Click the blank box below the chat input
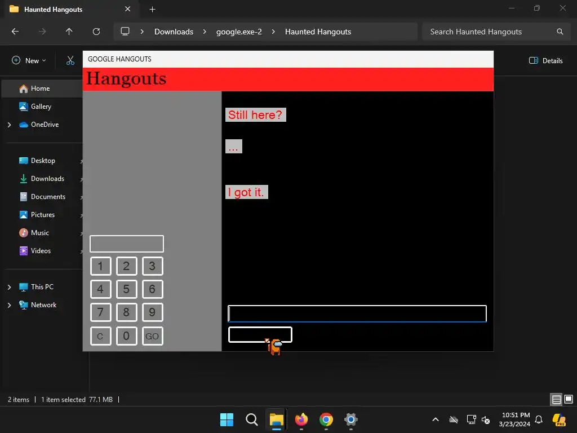Image resolution: width=577 pixels, height=433 pixels. (260, 335)
